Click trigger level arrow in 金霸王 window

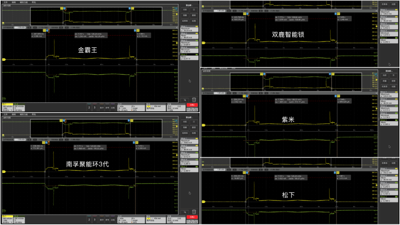[177, 43]
